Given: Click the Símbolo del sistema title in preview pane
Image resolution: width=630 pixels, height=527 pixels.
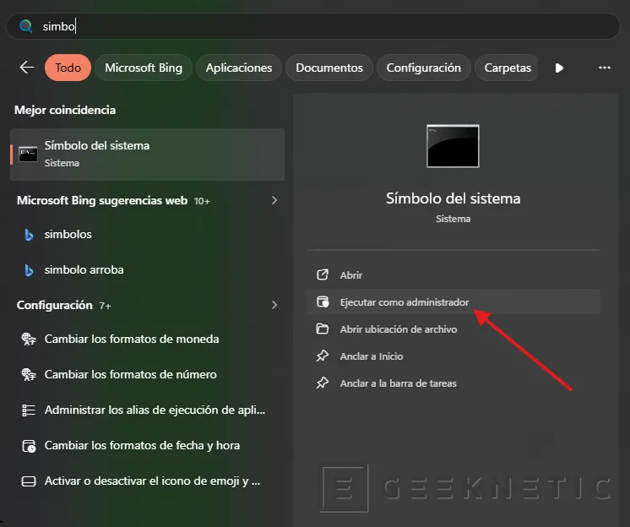Looking at the screenshot, I should click(x=453, y=198).
